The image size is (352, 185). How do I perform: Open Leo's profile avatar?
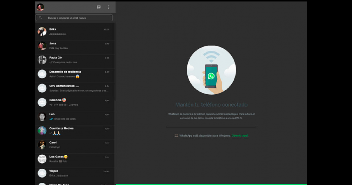42,117
